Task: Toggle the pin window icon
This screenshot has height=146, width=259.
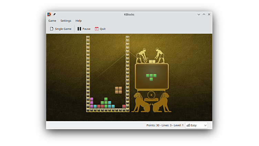Action: 54,14
